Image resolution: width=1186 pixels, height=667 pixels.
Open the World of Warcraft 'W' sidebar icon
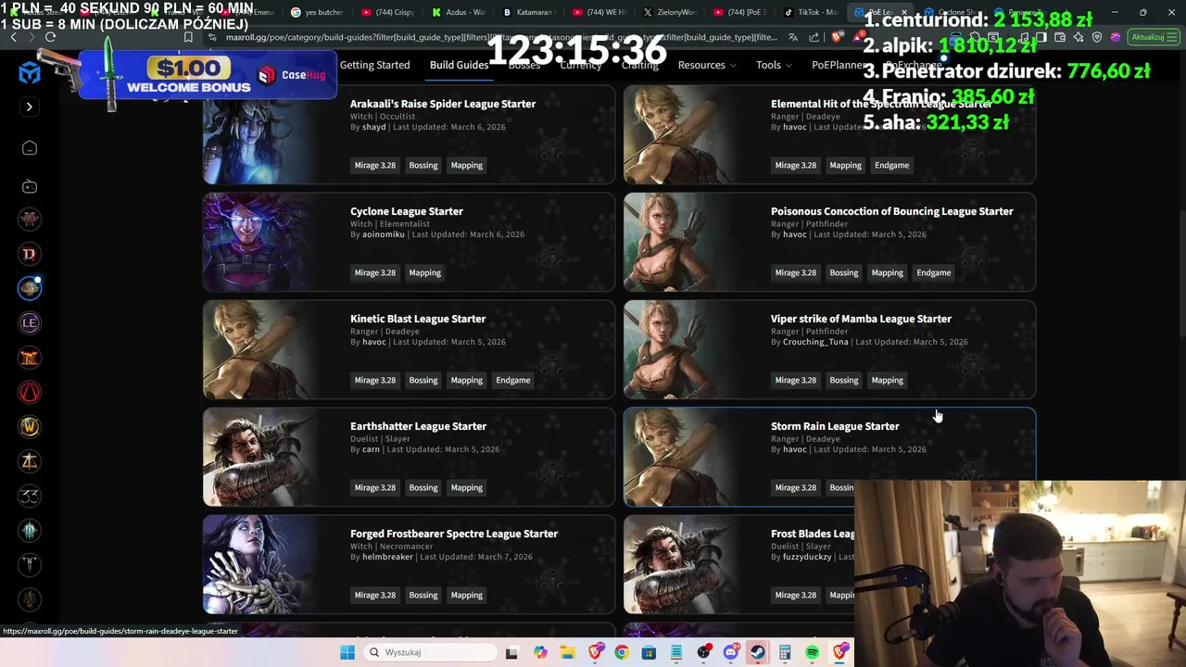30,426
